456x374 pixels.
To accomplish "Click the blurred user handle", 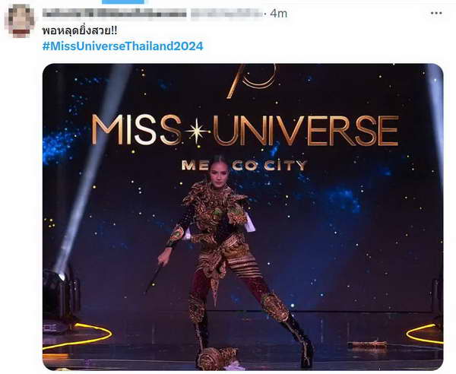I will pyautogui.click(x=226, y=14).
